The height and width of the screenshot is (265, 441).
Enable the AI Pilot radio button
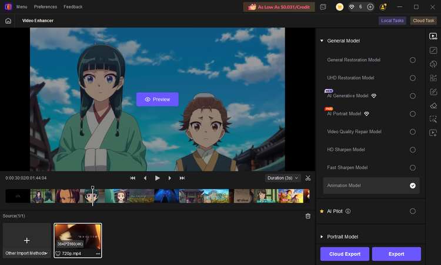click(412, 211)
